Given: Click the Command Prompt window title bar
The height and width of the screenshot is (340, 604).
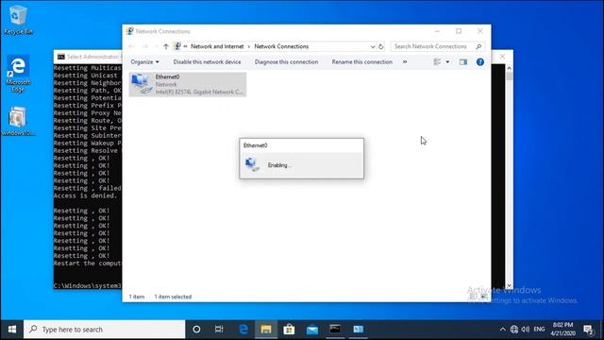Looking at the screenshot, I should coord(88,57).
